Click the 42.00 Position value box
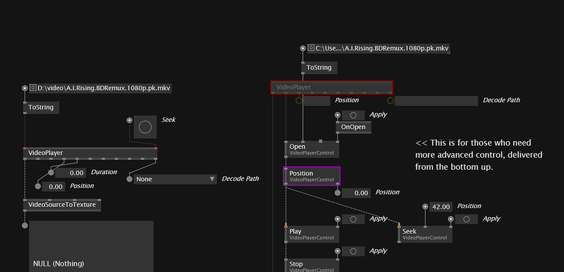Image resolution: width=564 pixels, height=272 pixels. click(x=441, y=206)
